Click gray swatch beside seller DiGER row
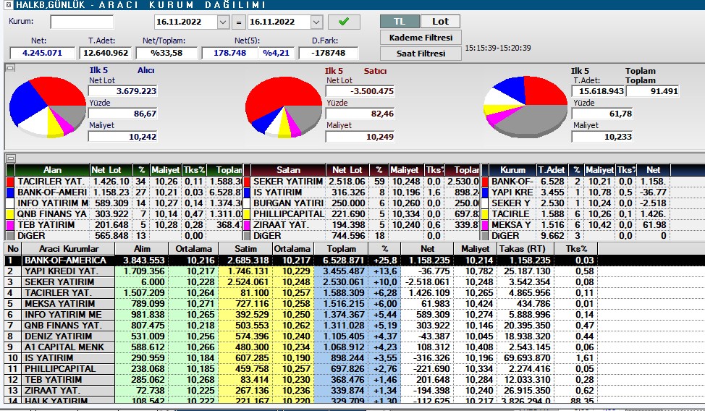Image resolution: width=705 pixels, height=411 pixels. [x=246, y=235]
